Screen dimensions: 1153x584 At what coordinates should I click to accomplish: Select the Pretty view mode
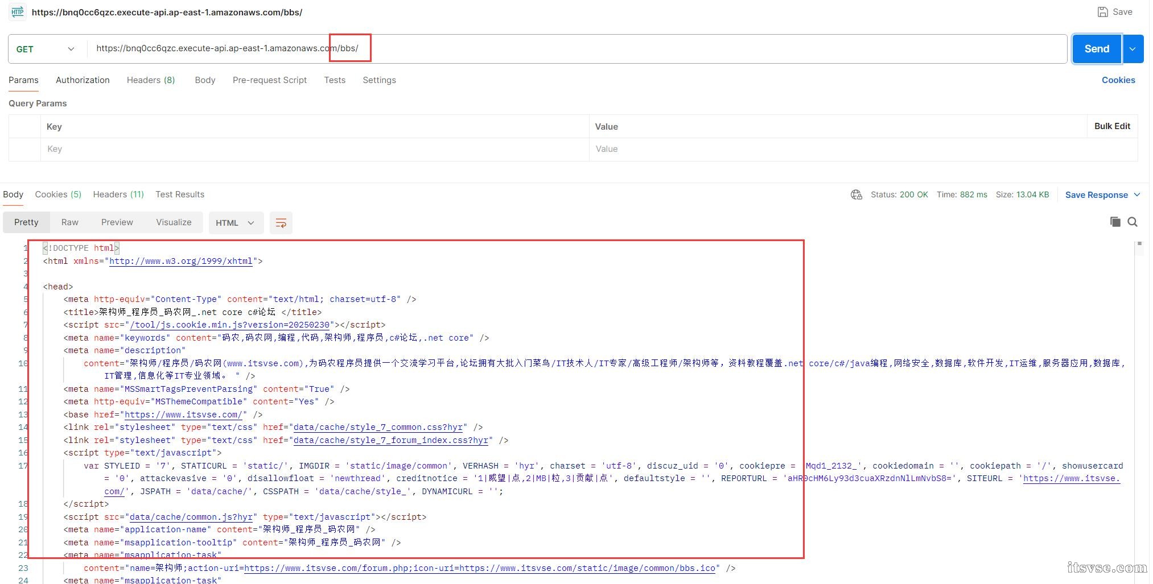pos(26,222)
